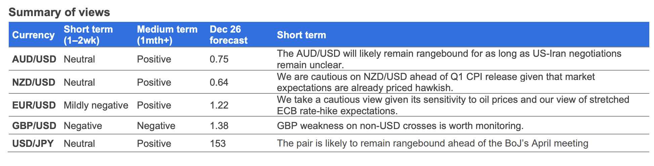Click the EUR/USD currency cell
The height and width of the screenshot is (166, 654).
pos(34,105)
